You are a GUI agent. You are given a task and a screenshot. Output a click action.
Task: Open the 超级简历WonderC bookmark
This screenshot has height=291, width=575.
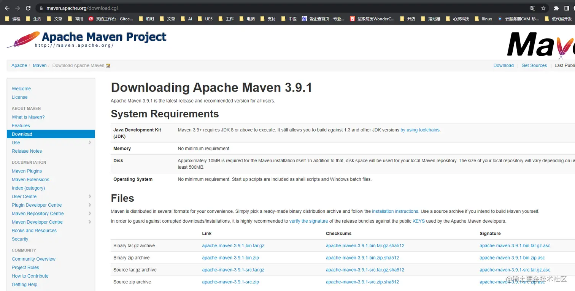[372, 19]
